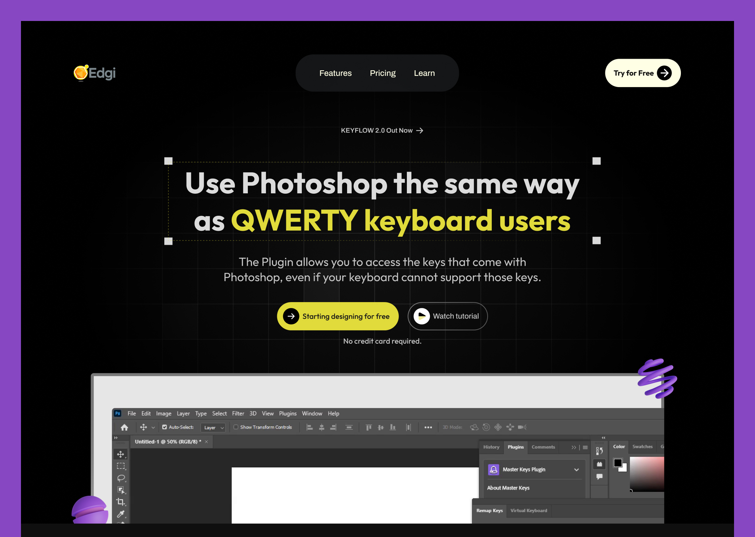This screenshot has width=755, height=537.
Task: Click the Try for Free button
Action: (642, 73)
